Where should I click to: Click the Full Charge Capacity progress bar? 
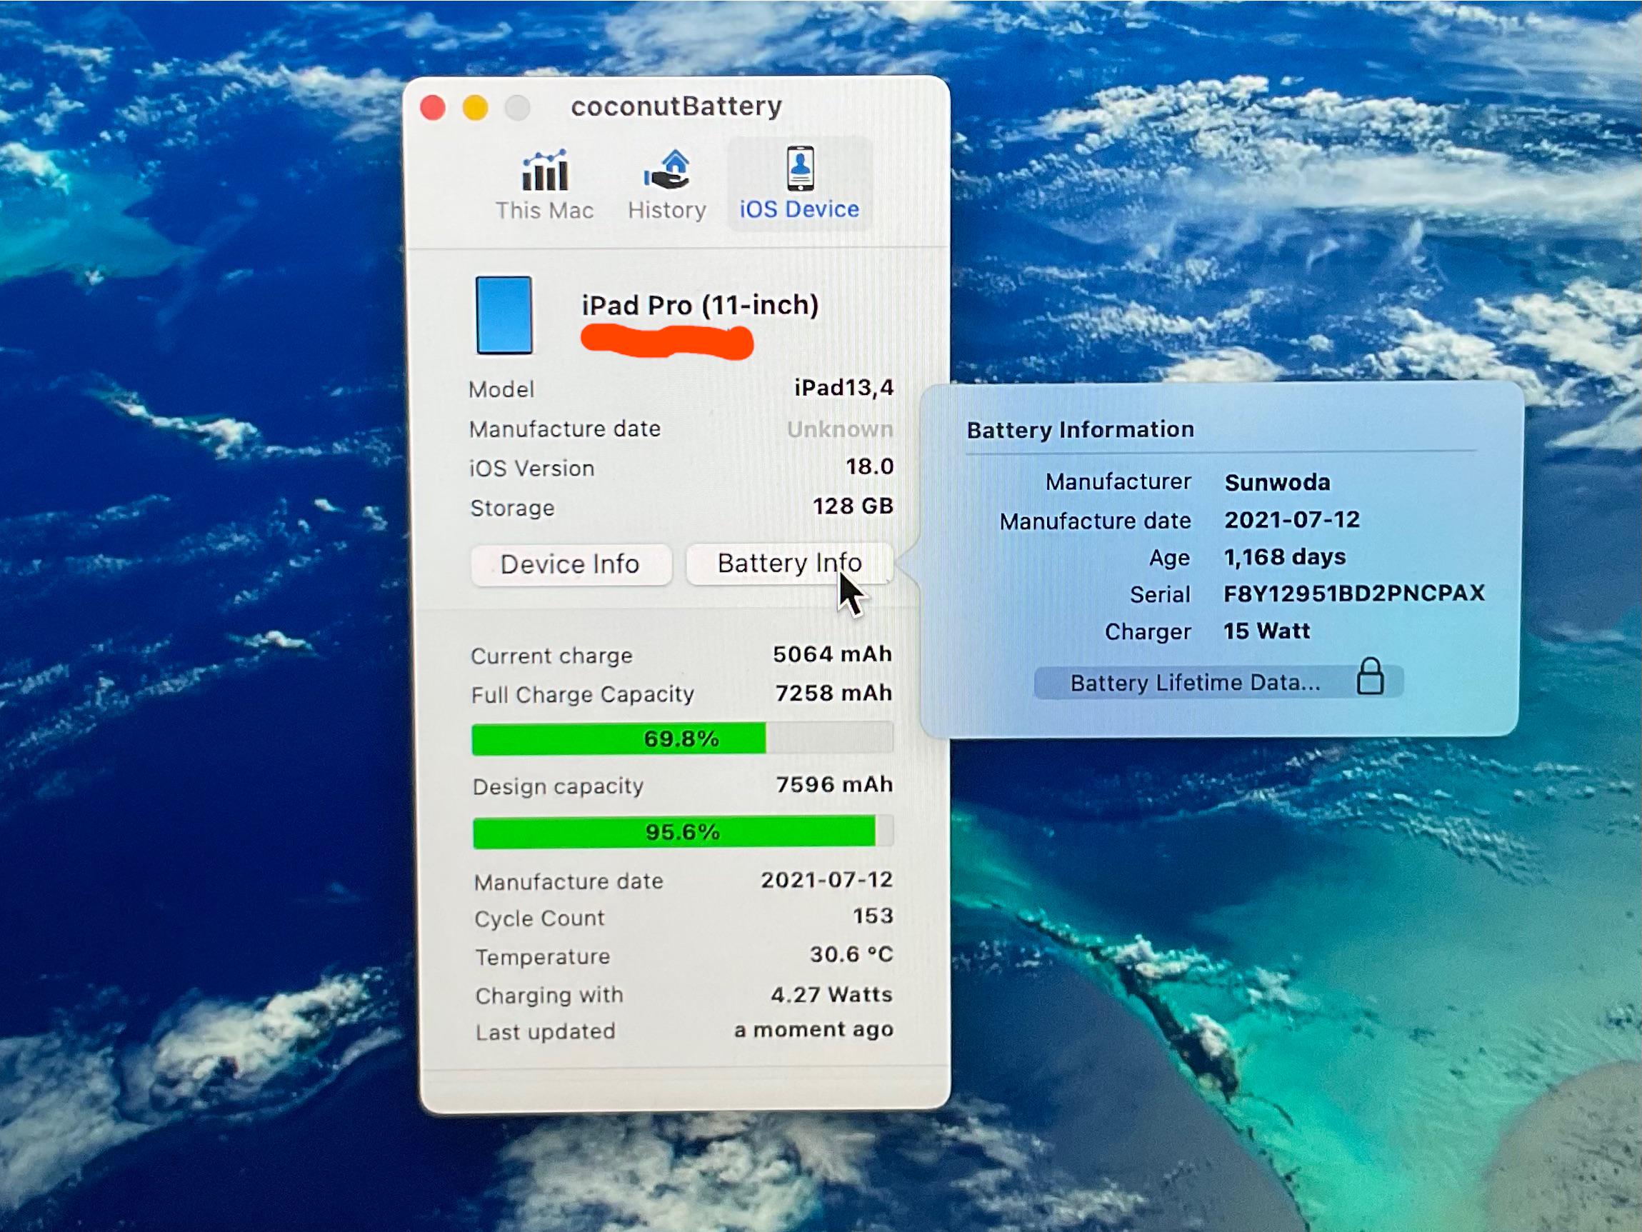click(681, 738)
